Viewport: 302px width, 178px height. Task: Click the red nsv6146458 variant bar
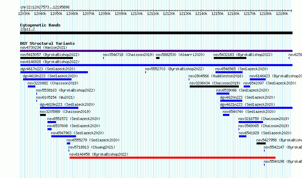(x=172, y=158)
